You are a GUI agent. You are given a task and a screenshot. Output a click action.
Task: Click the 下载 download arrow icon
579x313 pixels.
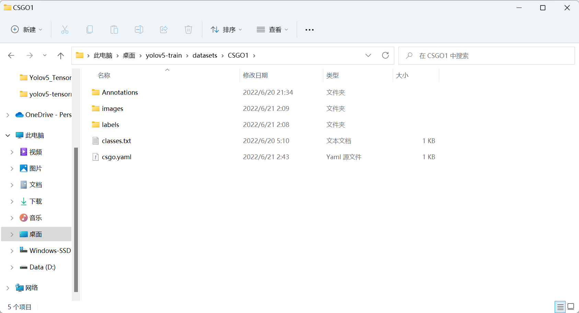click(x=24, y=201)
